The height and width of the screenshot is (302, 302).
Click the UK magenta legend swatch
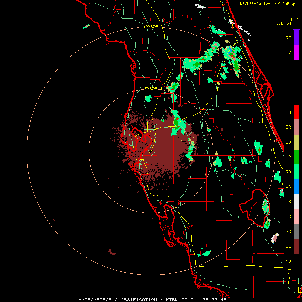click(296, 53)
